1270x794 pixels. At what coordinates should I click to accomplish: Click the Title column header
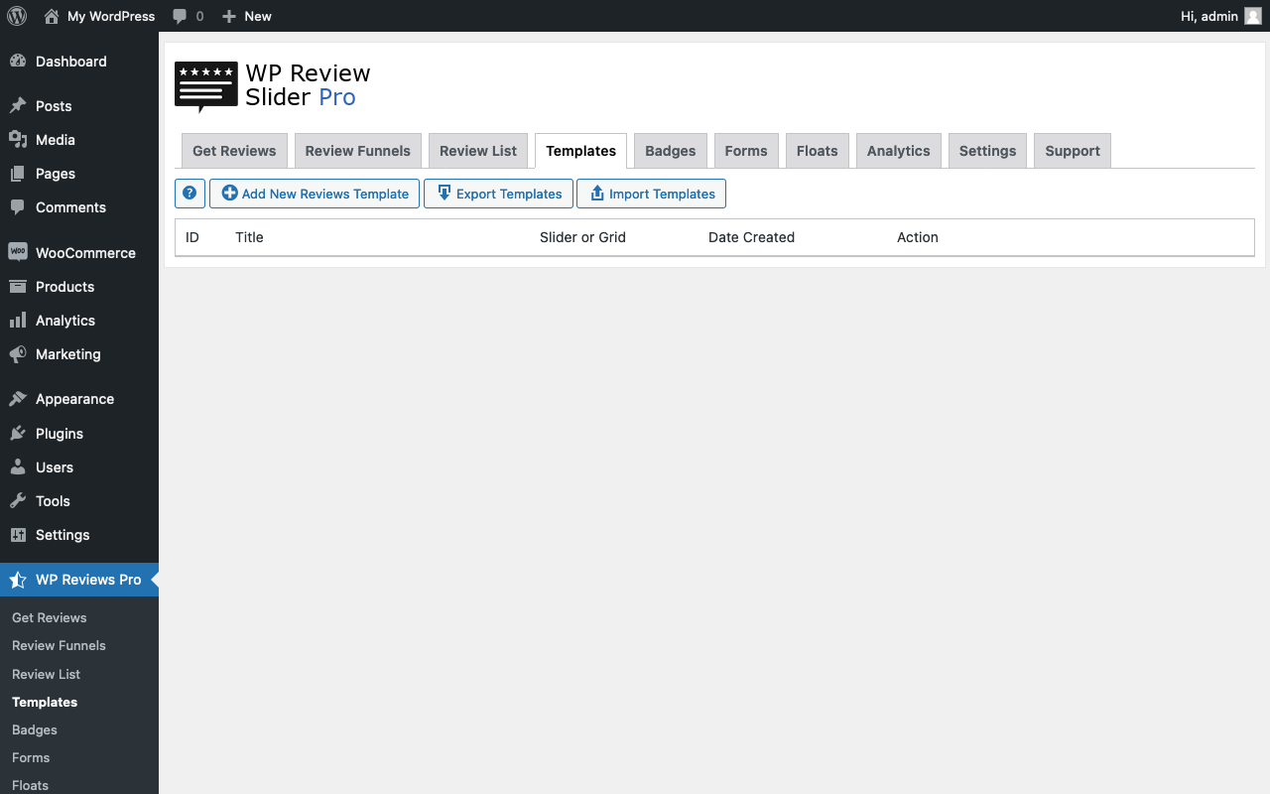coord(249,237)
